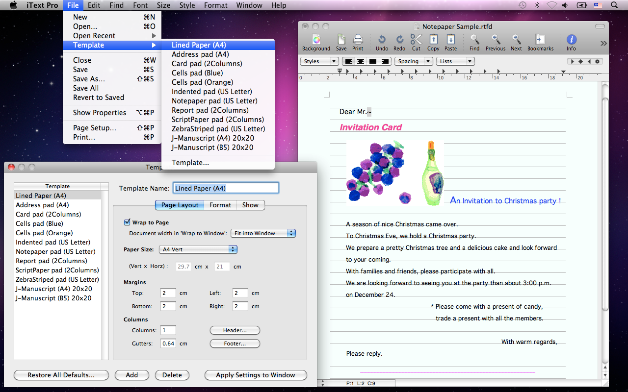
Task: Switch to the Show tab
Action: point(250,205)
